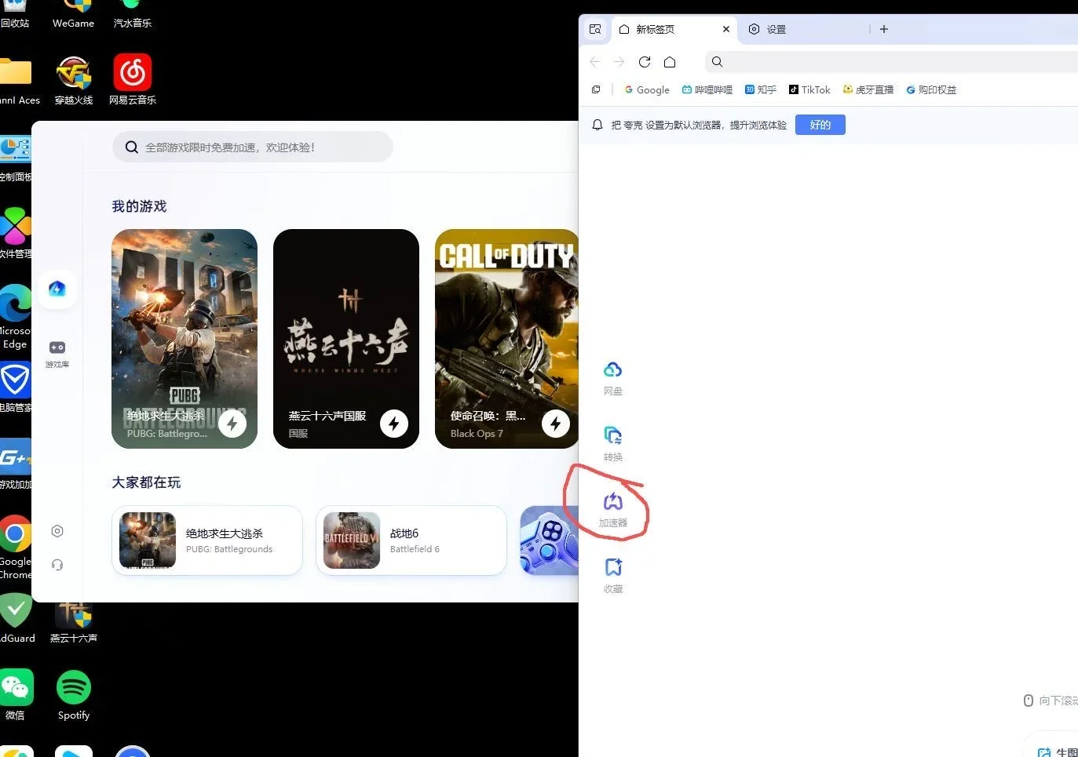Switch to the 新标签页 browser tab
The image size is (1078, 757).
click(x=673, y=29)
